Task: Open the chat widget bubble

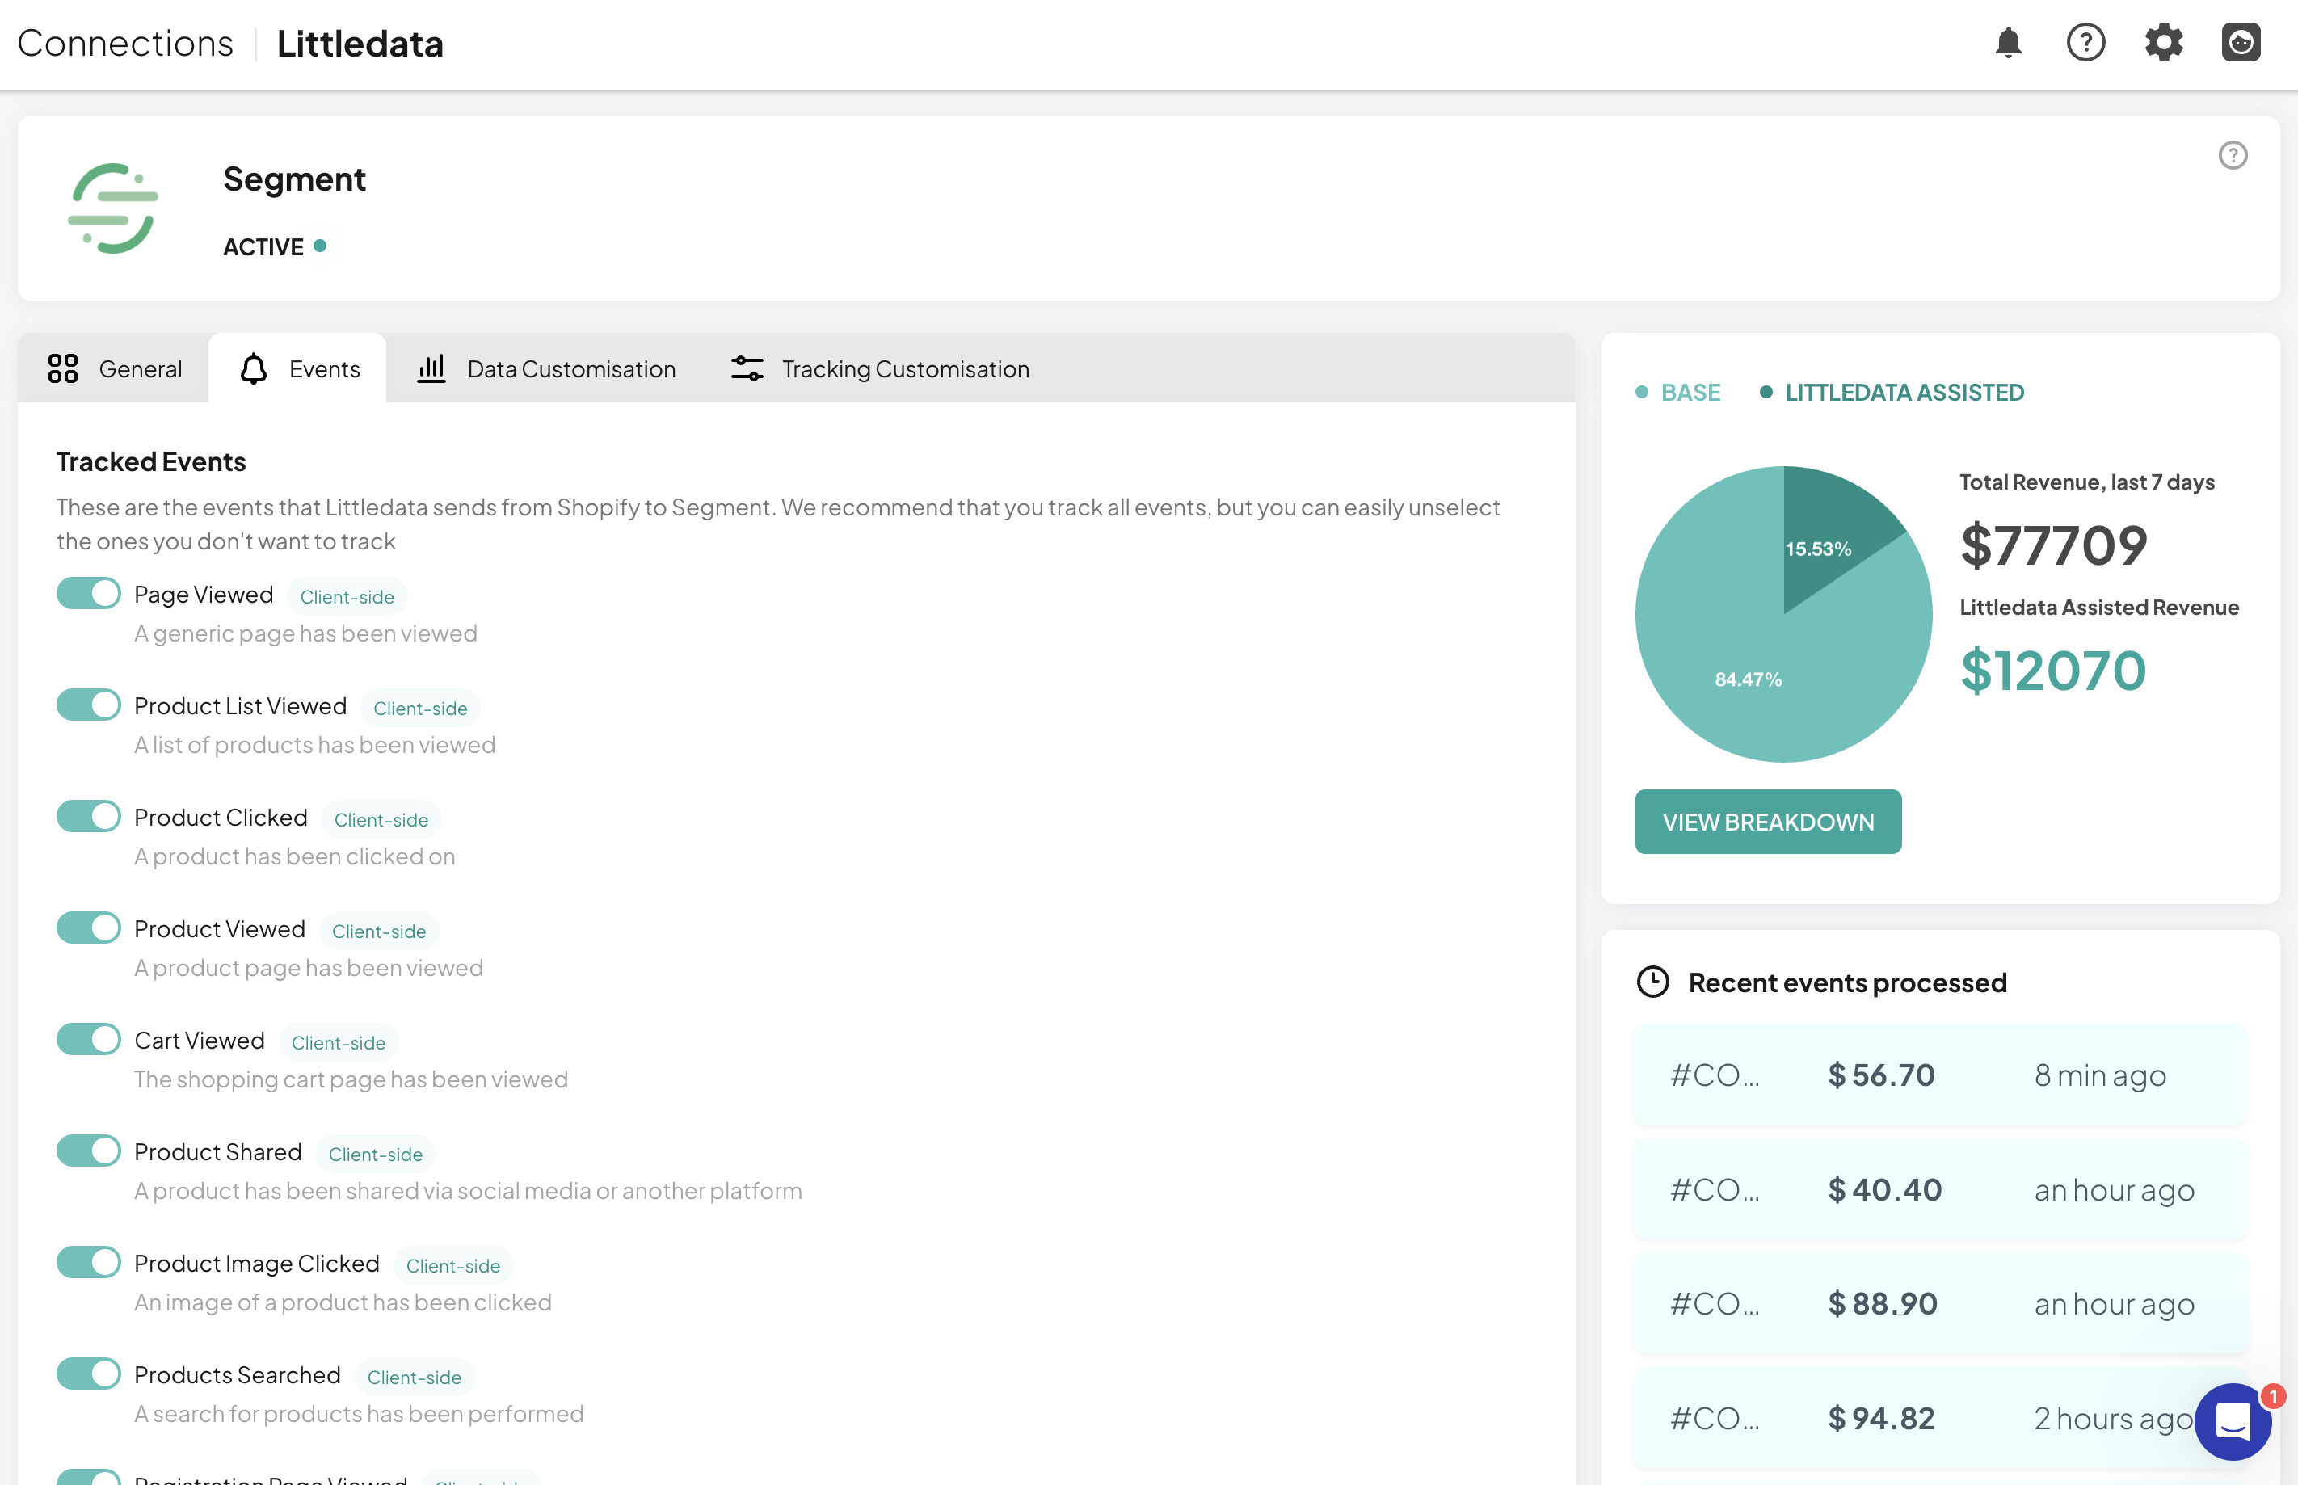Action: (x=2233, y=1421)
